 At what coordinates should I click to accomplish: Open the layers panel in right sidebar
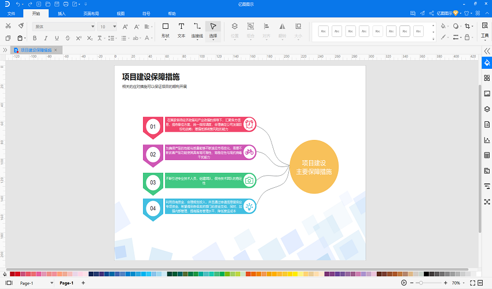point(487,109)
